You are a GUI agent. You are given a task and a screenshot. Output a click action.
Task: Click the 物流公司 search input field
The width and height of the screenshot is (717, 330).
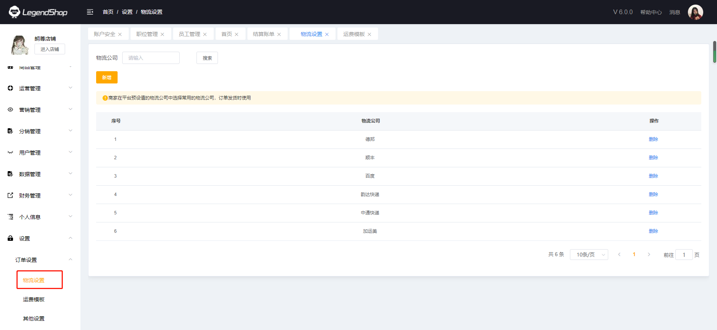pyautogui.click(x=151, y=58)
